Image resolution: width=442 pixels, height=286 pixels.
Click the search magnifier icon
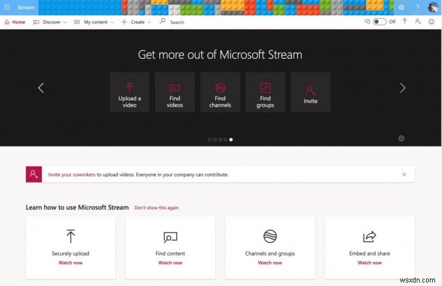pos(162,21)
